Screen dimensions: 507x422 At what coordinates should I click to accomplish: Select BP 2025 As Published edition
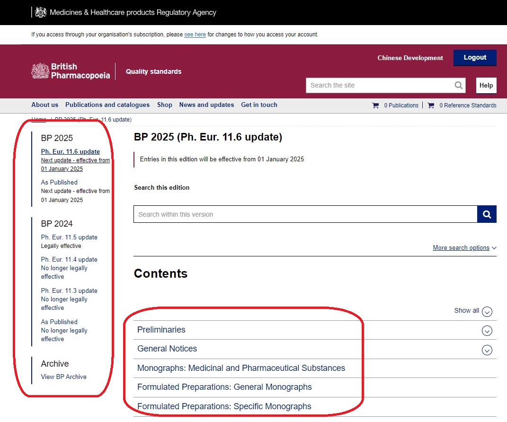pos(59,182)
